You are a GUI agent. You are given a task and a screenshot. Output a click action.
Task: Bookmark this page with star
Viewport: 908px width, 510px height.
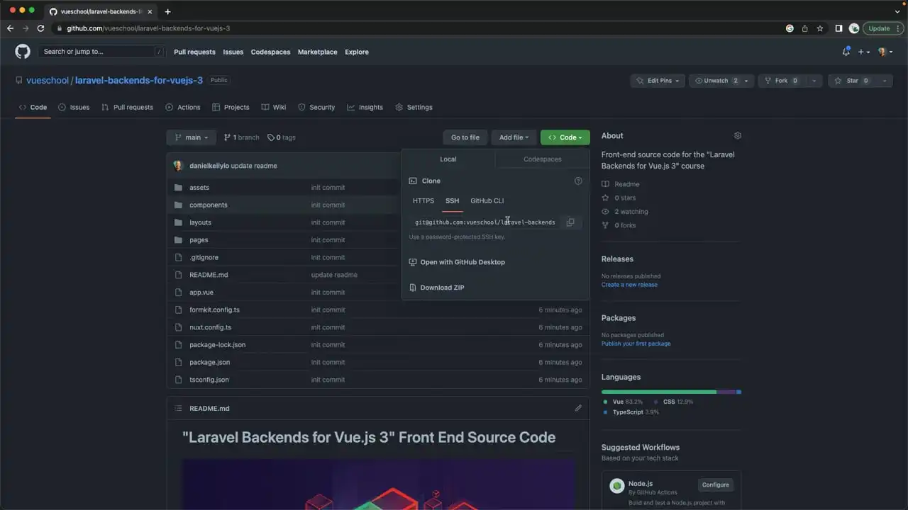click(820, 28)
